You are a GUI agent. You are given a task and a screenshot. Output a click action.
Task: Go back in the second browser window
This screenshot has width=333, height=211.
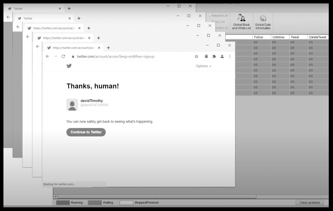pos(18,27)
